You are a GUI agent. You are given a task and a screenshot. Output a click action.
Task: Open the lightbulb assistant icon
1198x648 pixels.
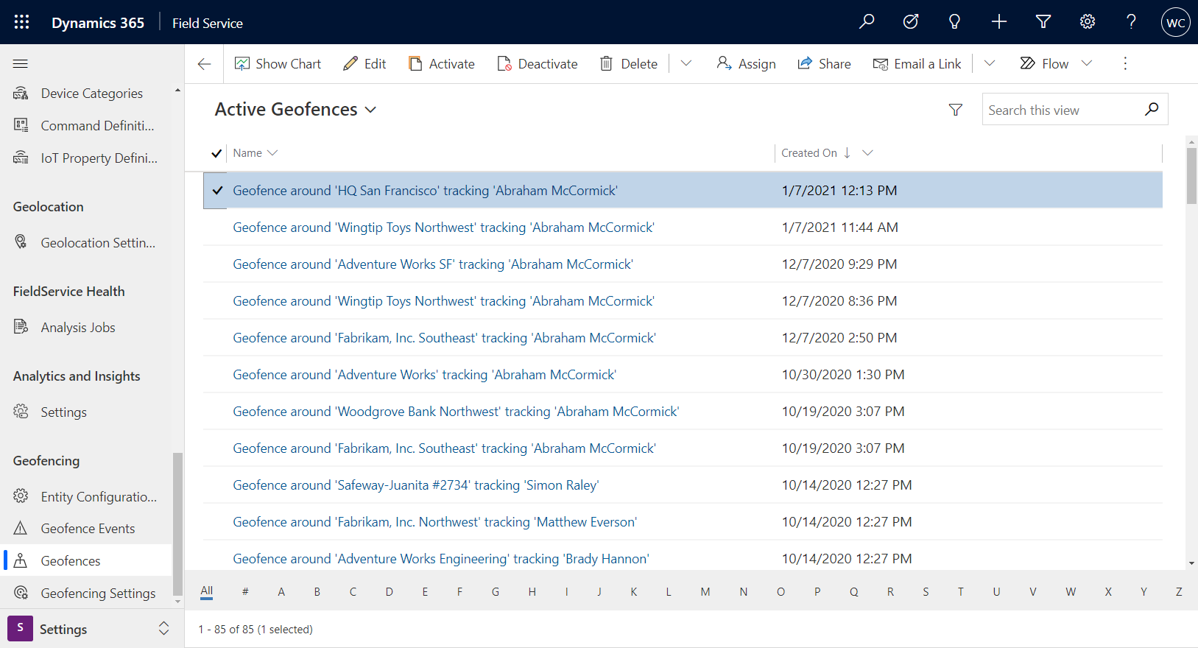954,22
